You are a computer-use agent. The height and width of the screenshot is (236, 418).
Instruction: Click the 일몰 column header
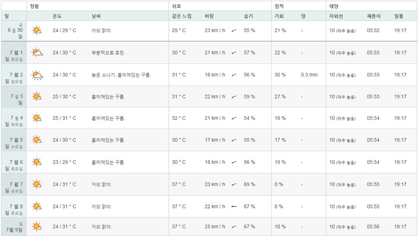(x=398, y=16)
